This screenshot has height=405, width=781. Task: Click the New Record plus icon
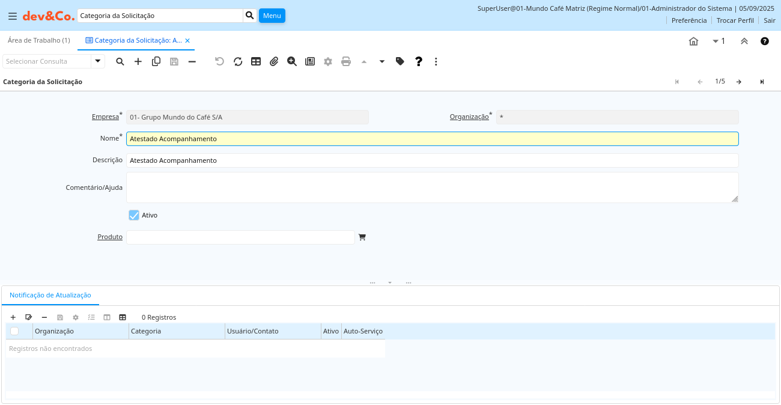tap(138, 61)
